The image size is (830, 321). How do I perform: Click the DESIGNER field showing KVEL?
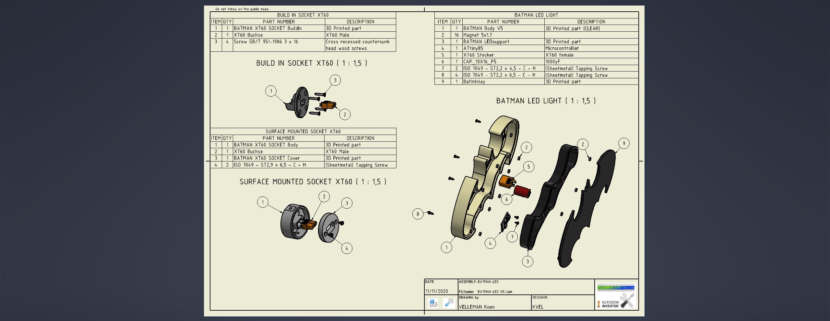click(x=563, y=303)
